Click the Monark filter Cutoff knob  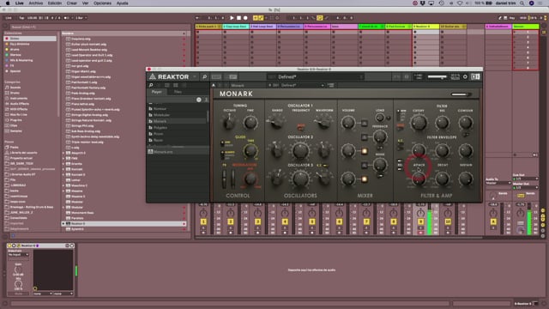[419, 123]
